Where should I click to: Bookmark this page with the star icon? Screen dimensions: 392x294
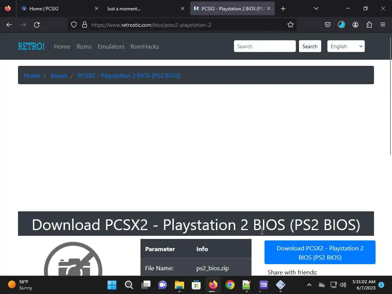click(x=290, y=25)
